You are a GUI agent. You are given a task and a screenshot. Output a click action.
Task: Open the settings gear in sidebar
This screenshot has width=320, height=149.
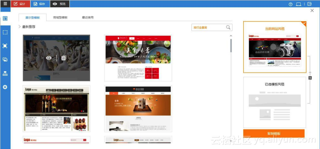(x=5, y=87)
